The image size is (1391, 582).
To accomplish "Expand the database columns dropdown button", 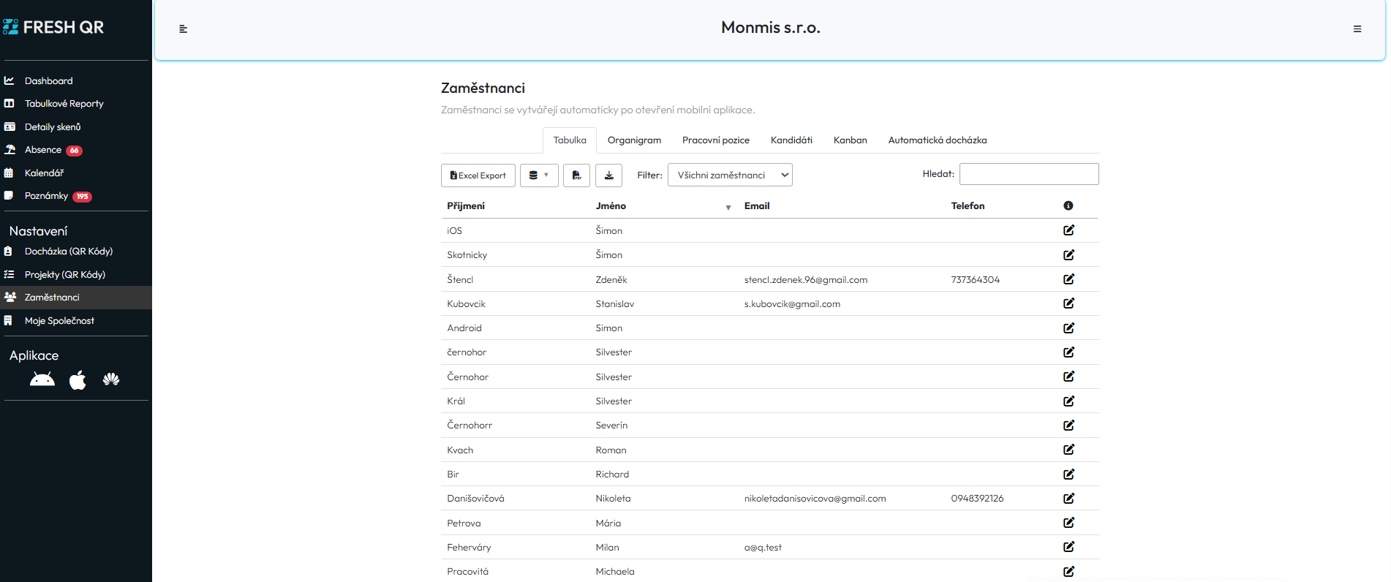I will click(x=539, y=175).
